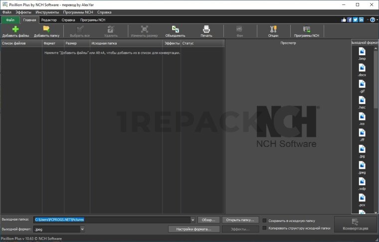Open Options (Опции) from the toolbar
379x242 pixels.
pos(273,29)
